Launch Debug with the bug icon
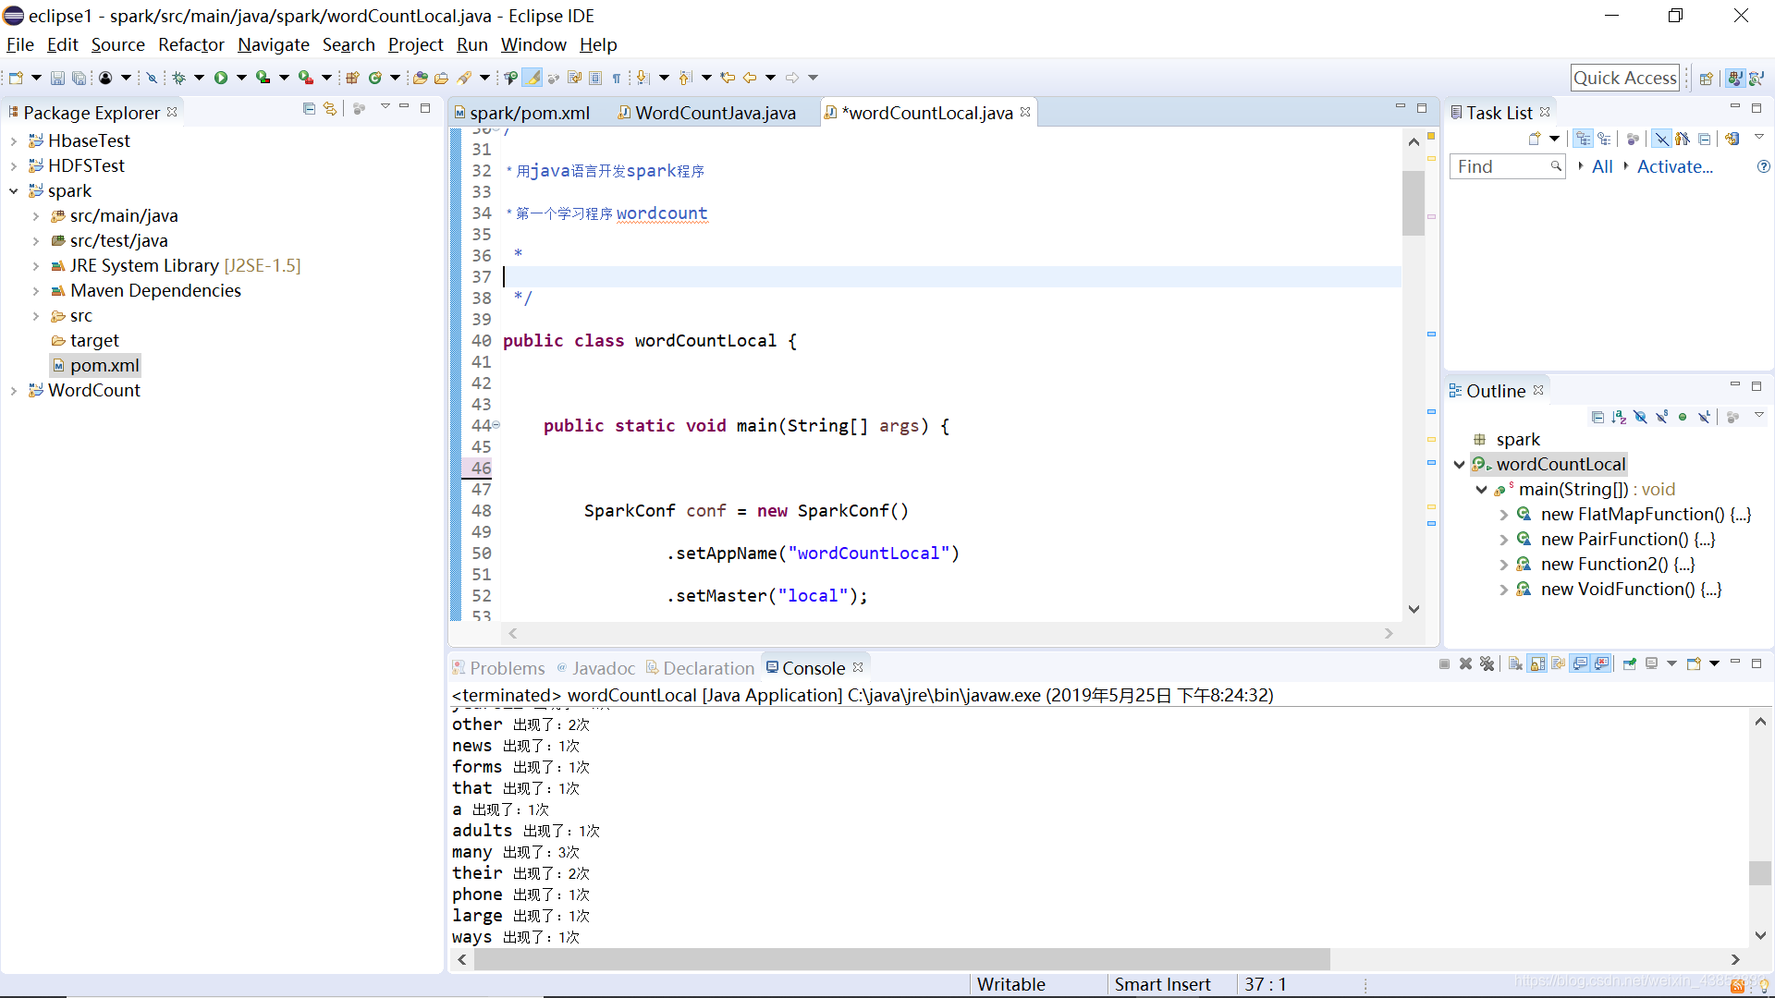The image size is (1775, 998). (x=179, y=79)
